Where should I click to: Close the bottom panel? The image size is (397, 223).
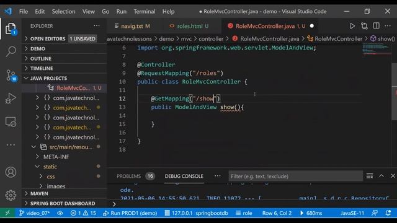393,176
